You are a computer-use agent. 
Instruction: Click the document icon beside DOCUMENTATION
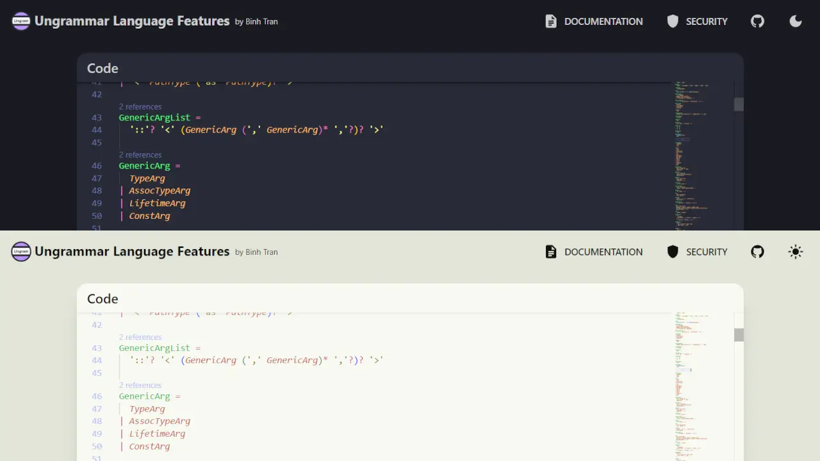(x=551, y=21)
